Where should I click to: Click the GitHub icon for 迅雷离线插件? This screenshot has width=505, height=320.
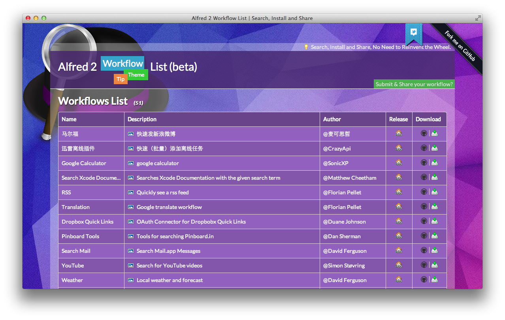click(424, 148)
